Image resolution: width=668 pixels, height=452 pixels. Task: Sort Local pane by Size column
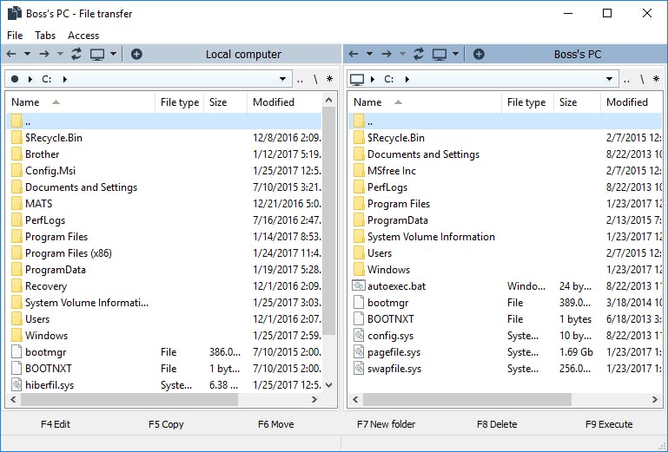pos(225,102)
